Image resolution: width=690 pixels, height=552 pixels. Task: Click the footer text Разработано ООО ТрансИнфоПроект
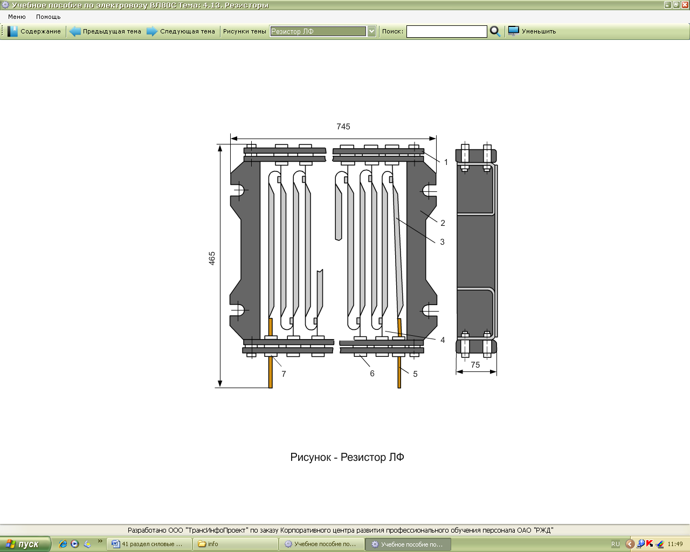[x=341, y=530]
